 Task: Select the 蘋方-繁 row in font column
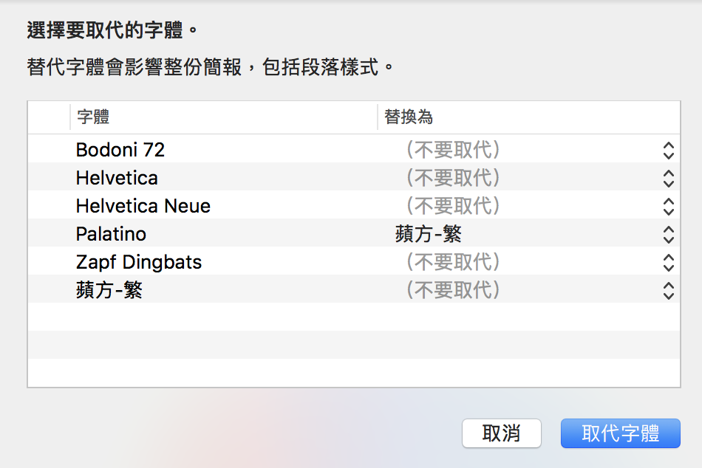109,290
